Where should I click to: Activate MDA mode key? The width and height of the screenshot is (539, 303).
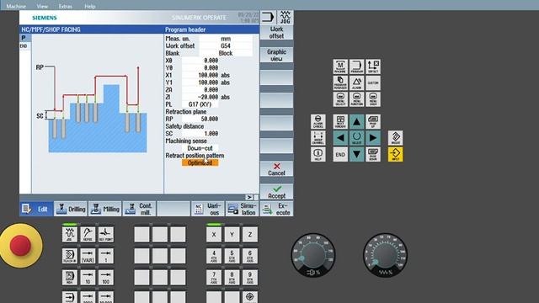click(x=69, y=277)
